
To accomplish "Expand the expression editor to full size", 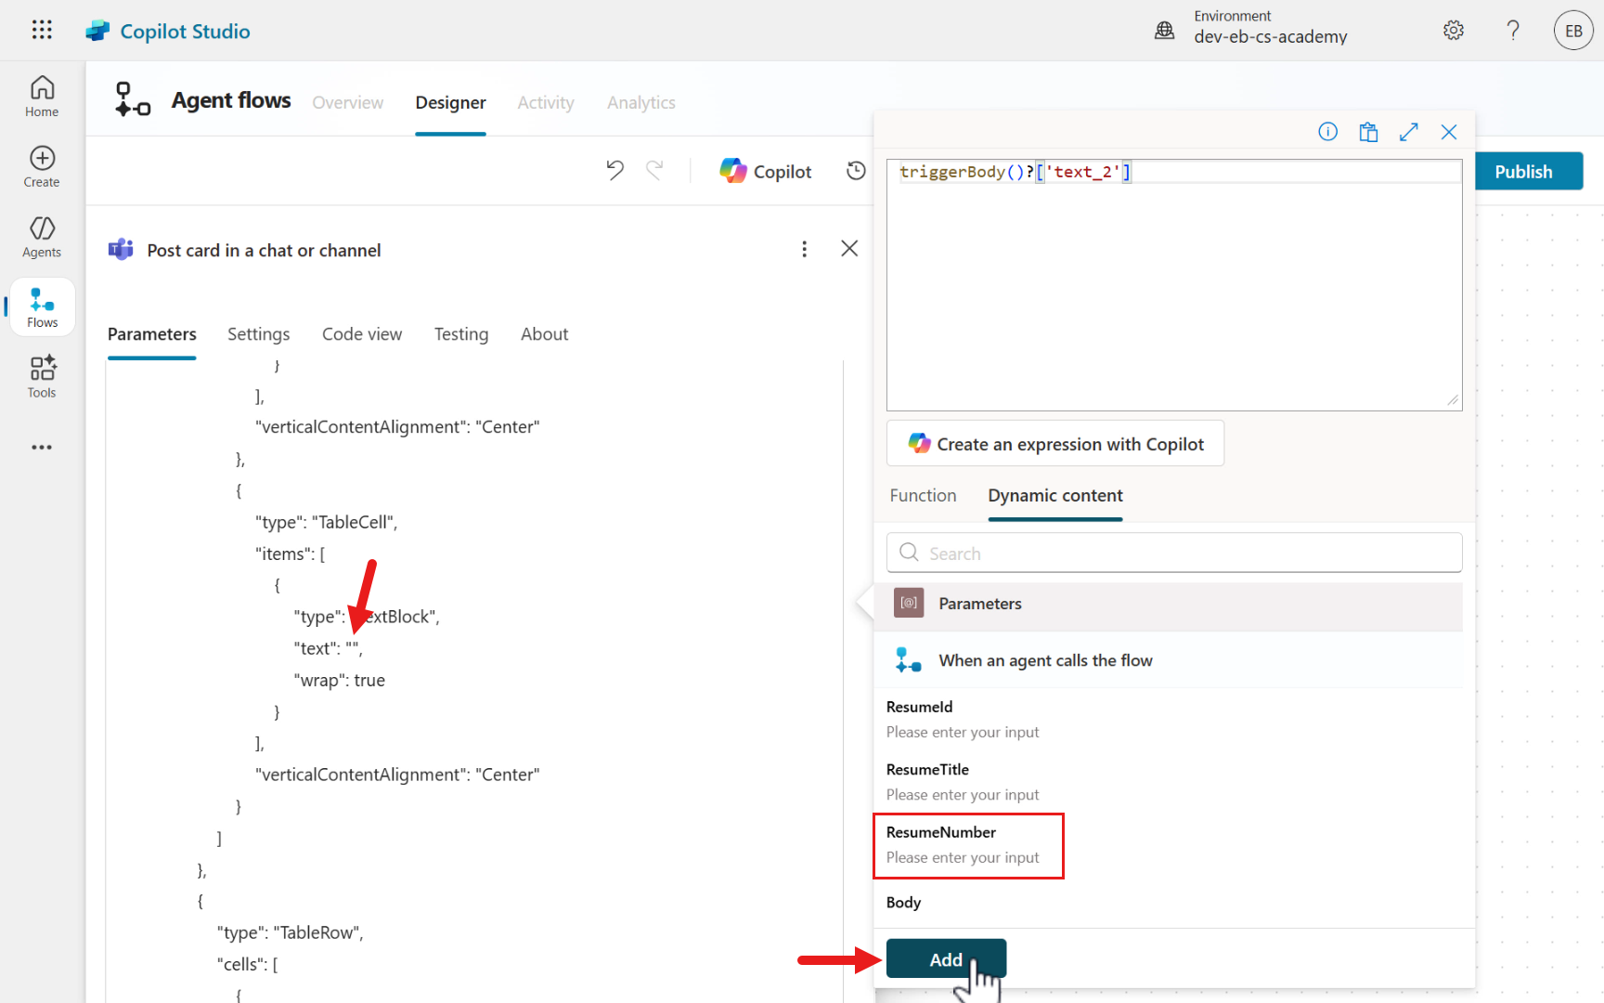I will (x=1408, y=132).
